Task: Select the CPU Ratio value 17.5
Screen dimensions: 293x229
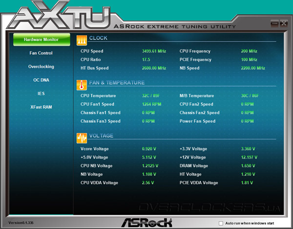Action: 146,60
